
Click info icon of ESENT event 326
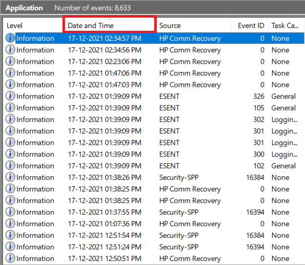pos(10,96)
